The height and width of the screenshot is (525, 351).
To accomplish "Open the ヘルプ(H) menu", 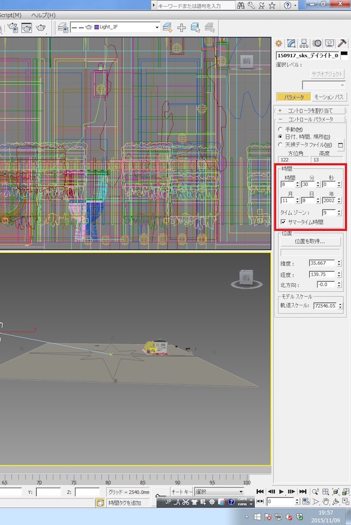I will (x=43, y=15).
